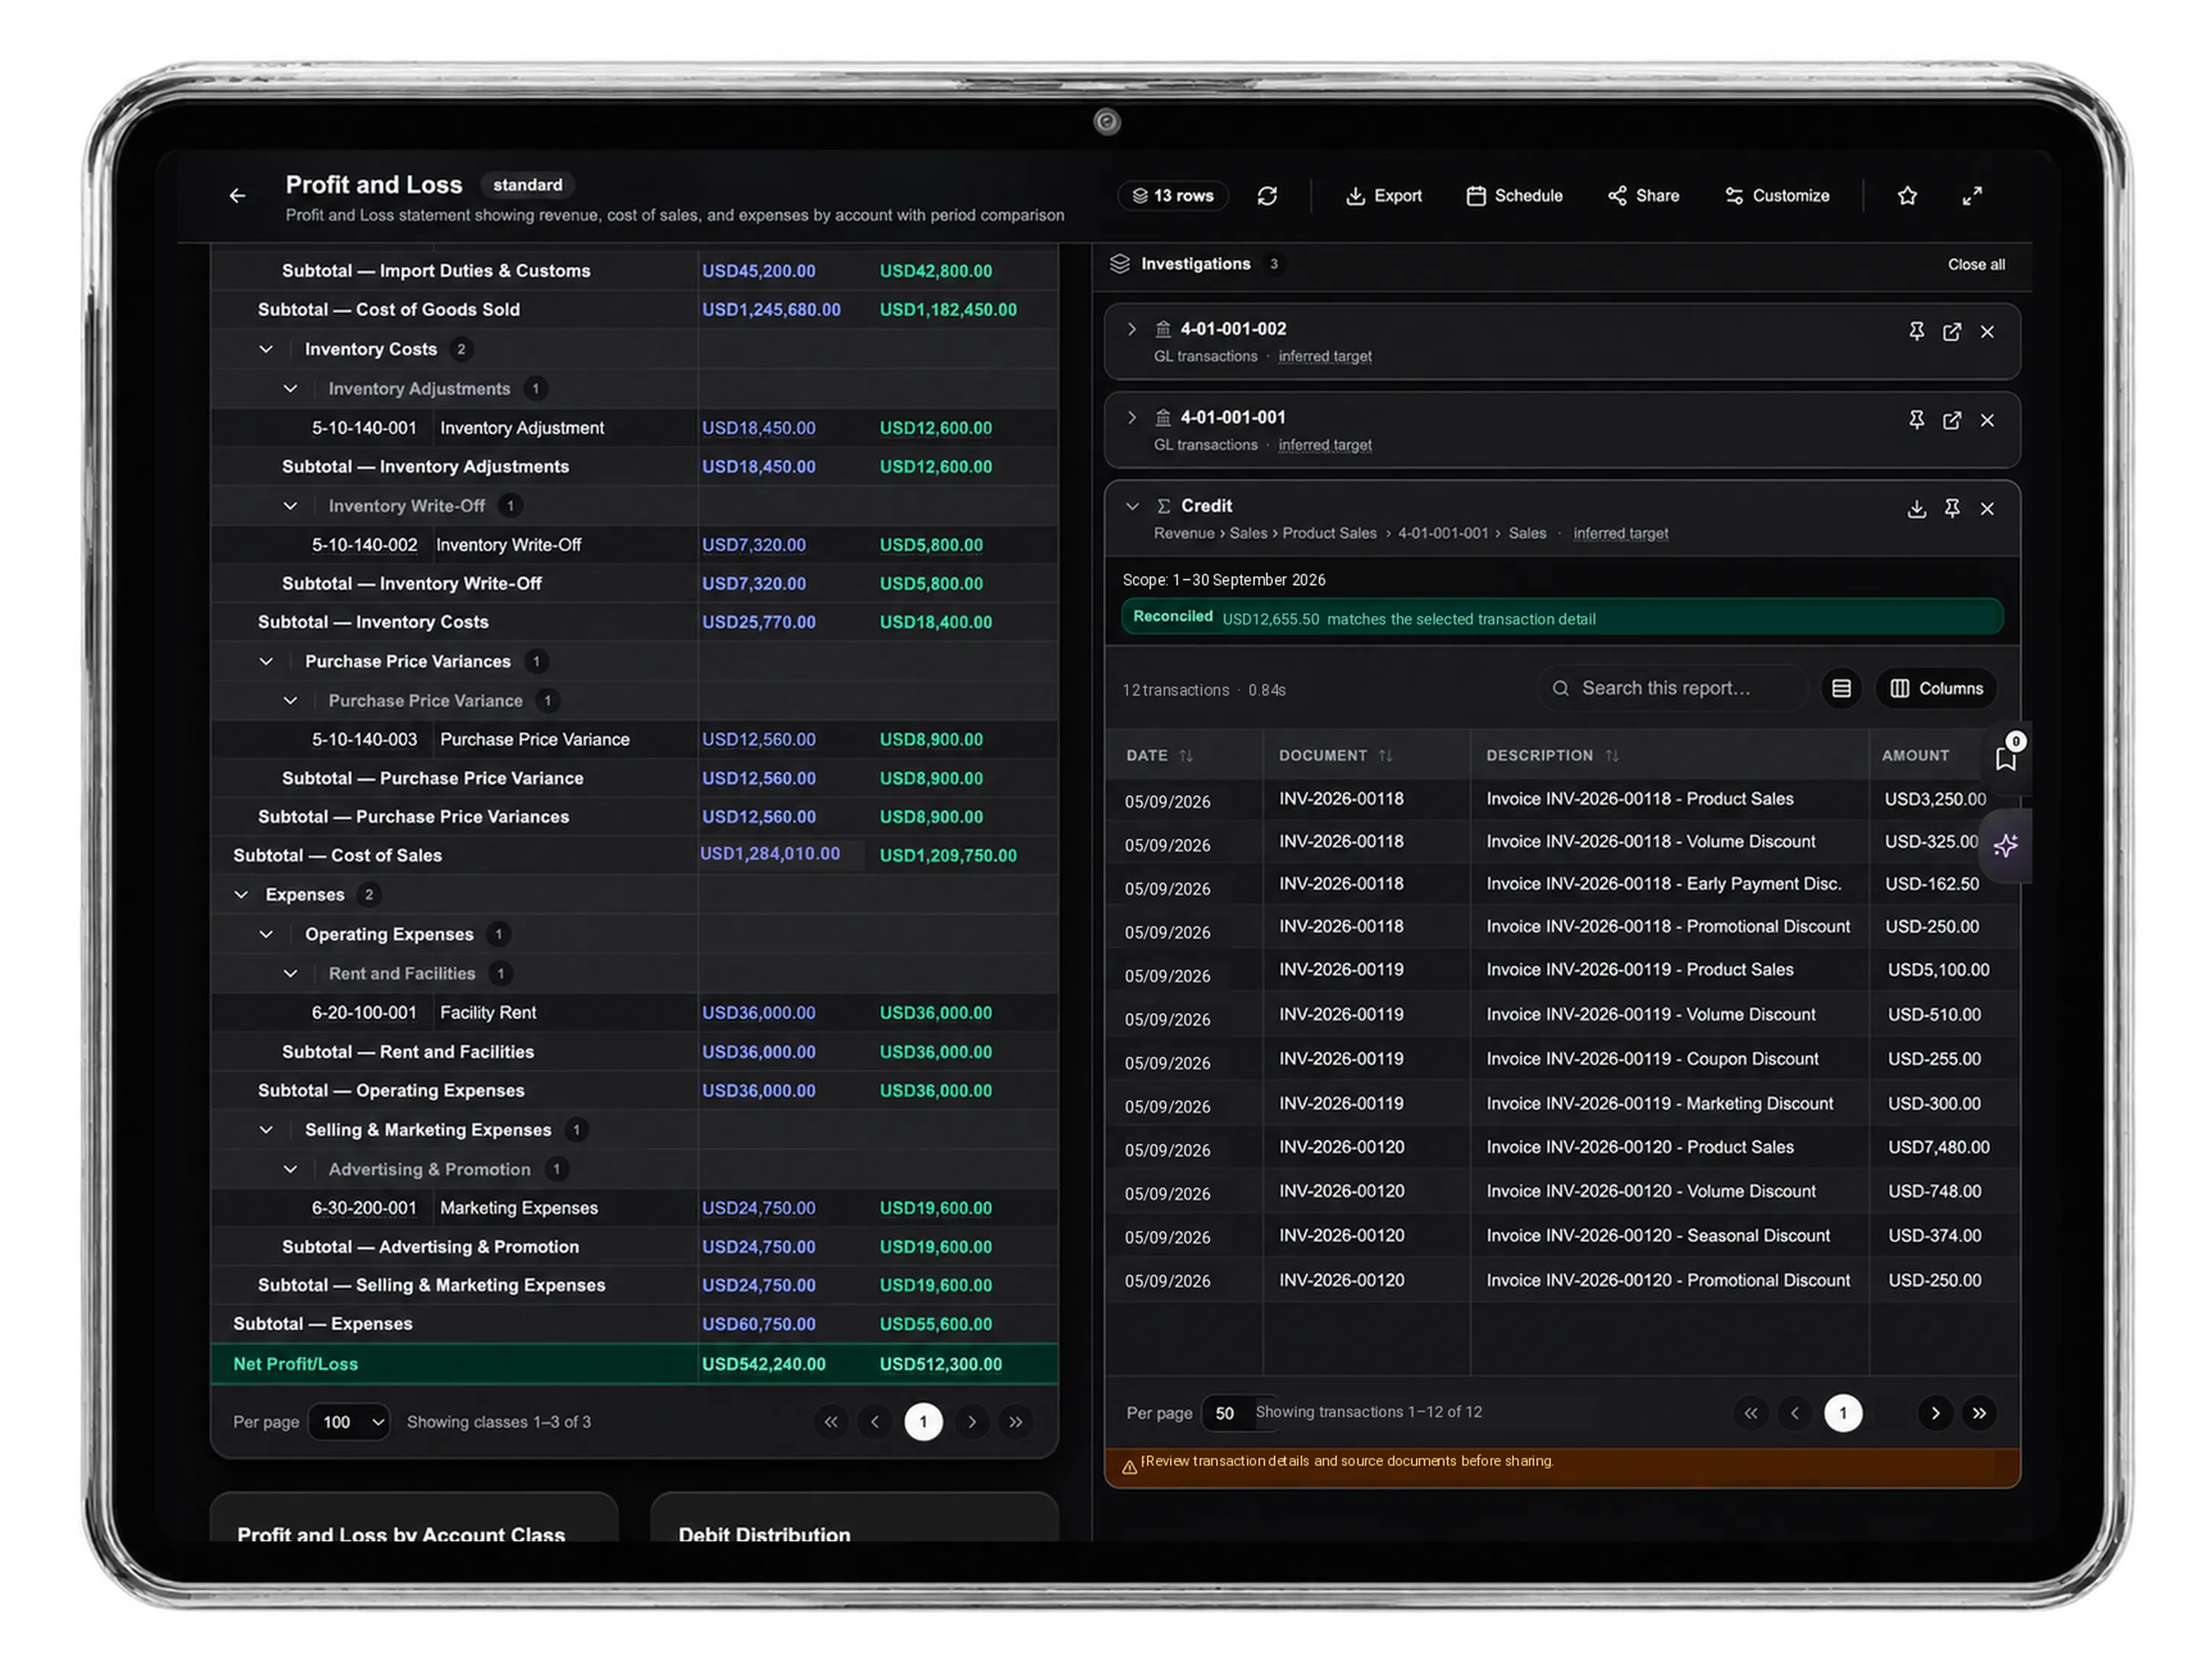Pin the 4-01-001-002 investigation
This screenshot has height=1659, width=2212.
(1916, 331)
